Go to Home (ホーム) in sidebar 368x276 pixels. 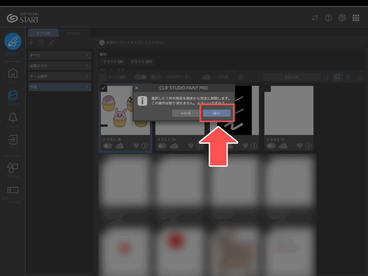click(x=13, y=73)
